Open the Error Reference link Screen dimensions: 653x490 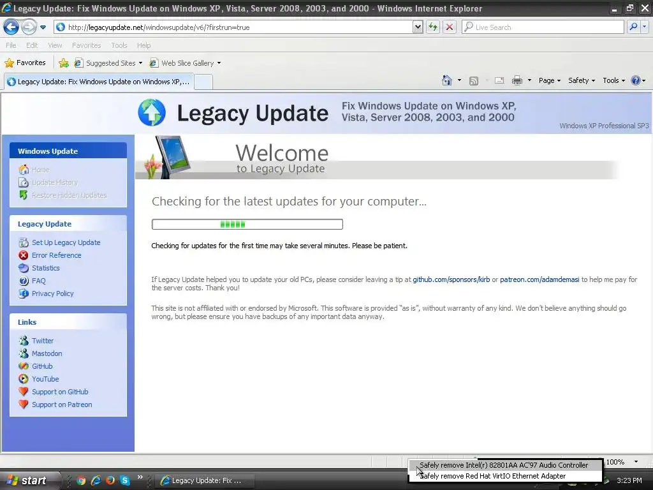tap(56, 255)
